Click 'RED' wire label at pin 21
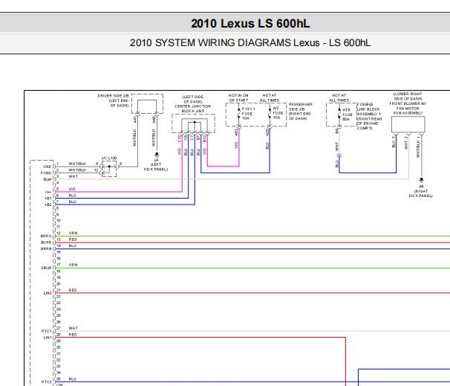 (73, 290)
